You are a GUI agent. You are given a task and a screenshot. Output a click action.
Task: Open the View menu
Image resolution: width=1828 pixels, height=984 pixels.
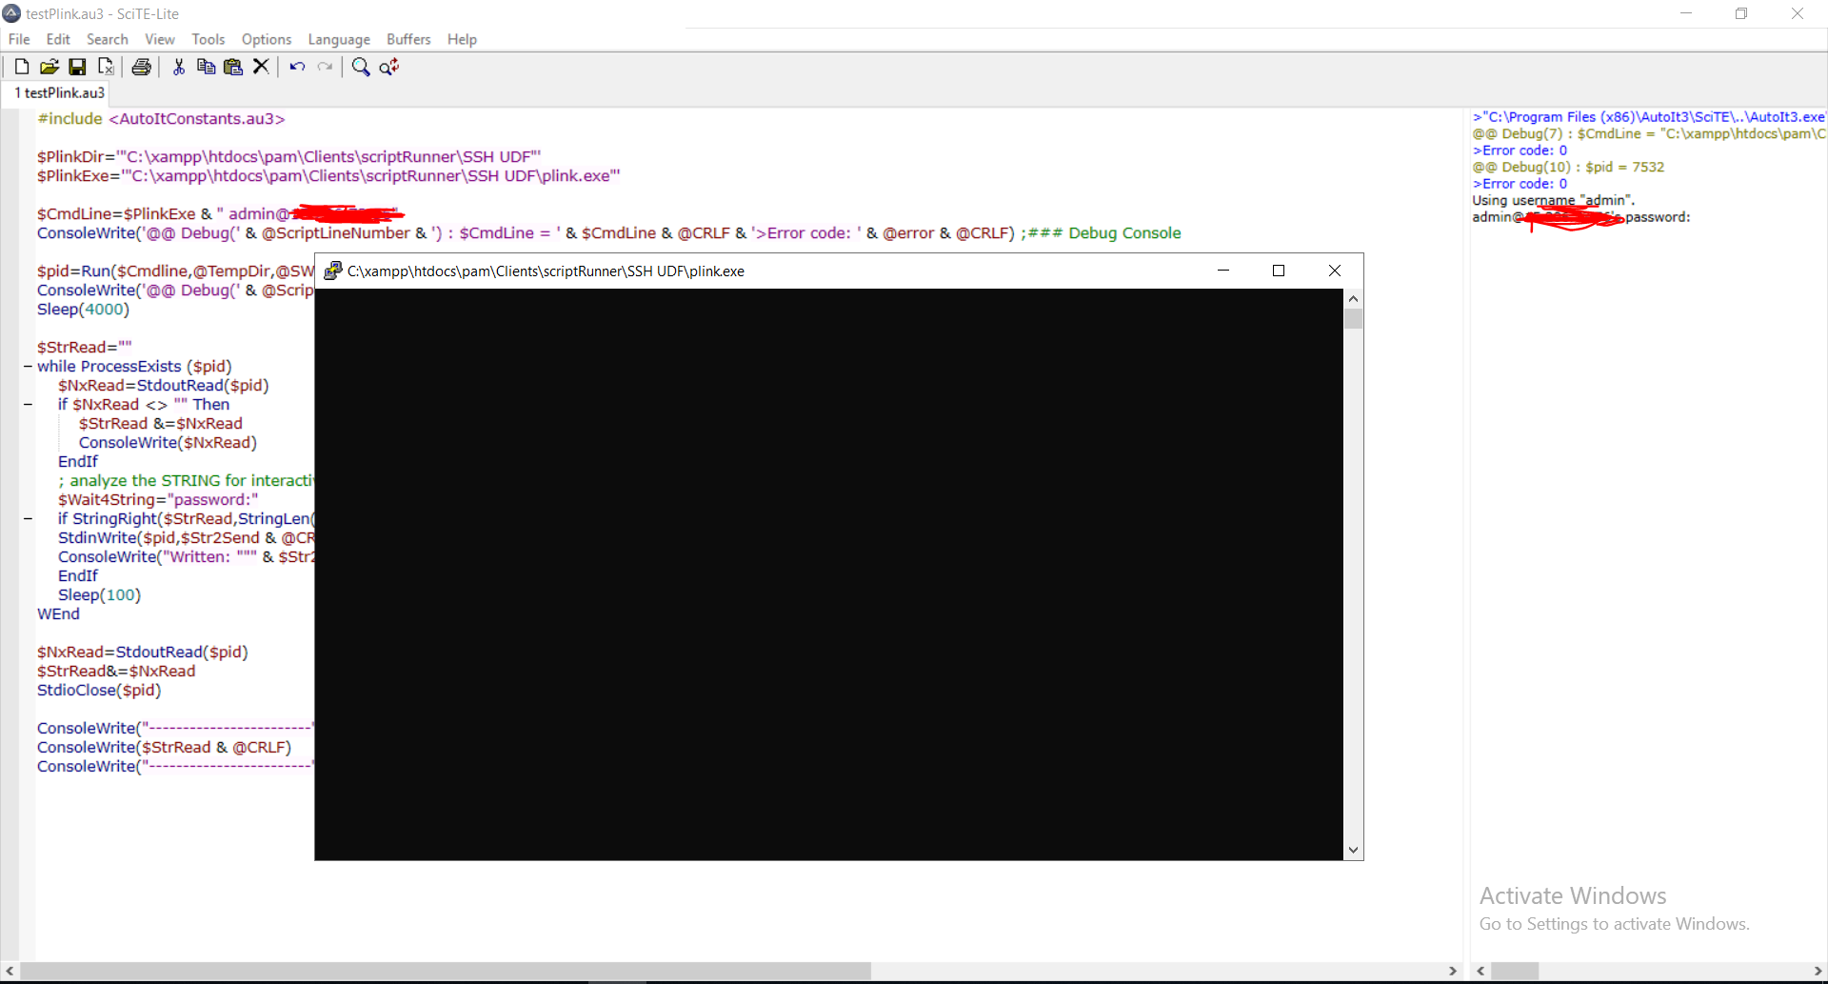click(x=160, y=39)
